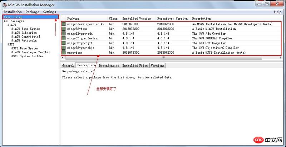Image resolution: width=286 pixels, height=147 pixels.
Task: Select the mingw32-gcc-g++ package name
Action: coord(80,43)
